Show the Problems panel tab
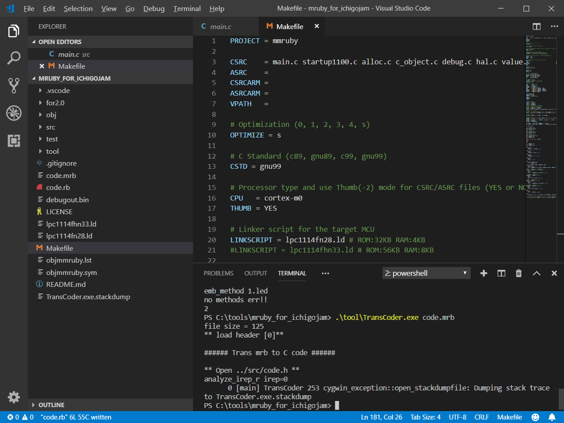The image size is (564, 423). click(219, 273)
